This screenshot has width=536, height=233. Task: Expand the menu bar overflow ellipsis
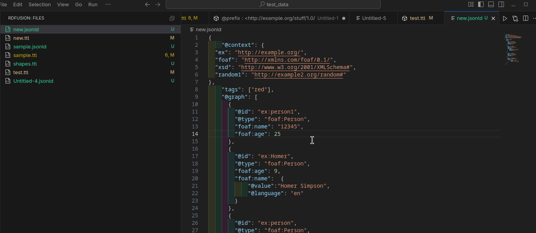tap(108, 4)
